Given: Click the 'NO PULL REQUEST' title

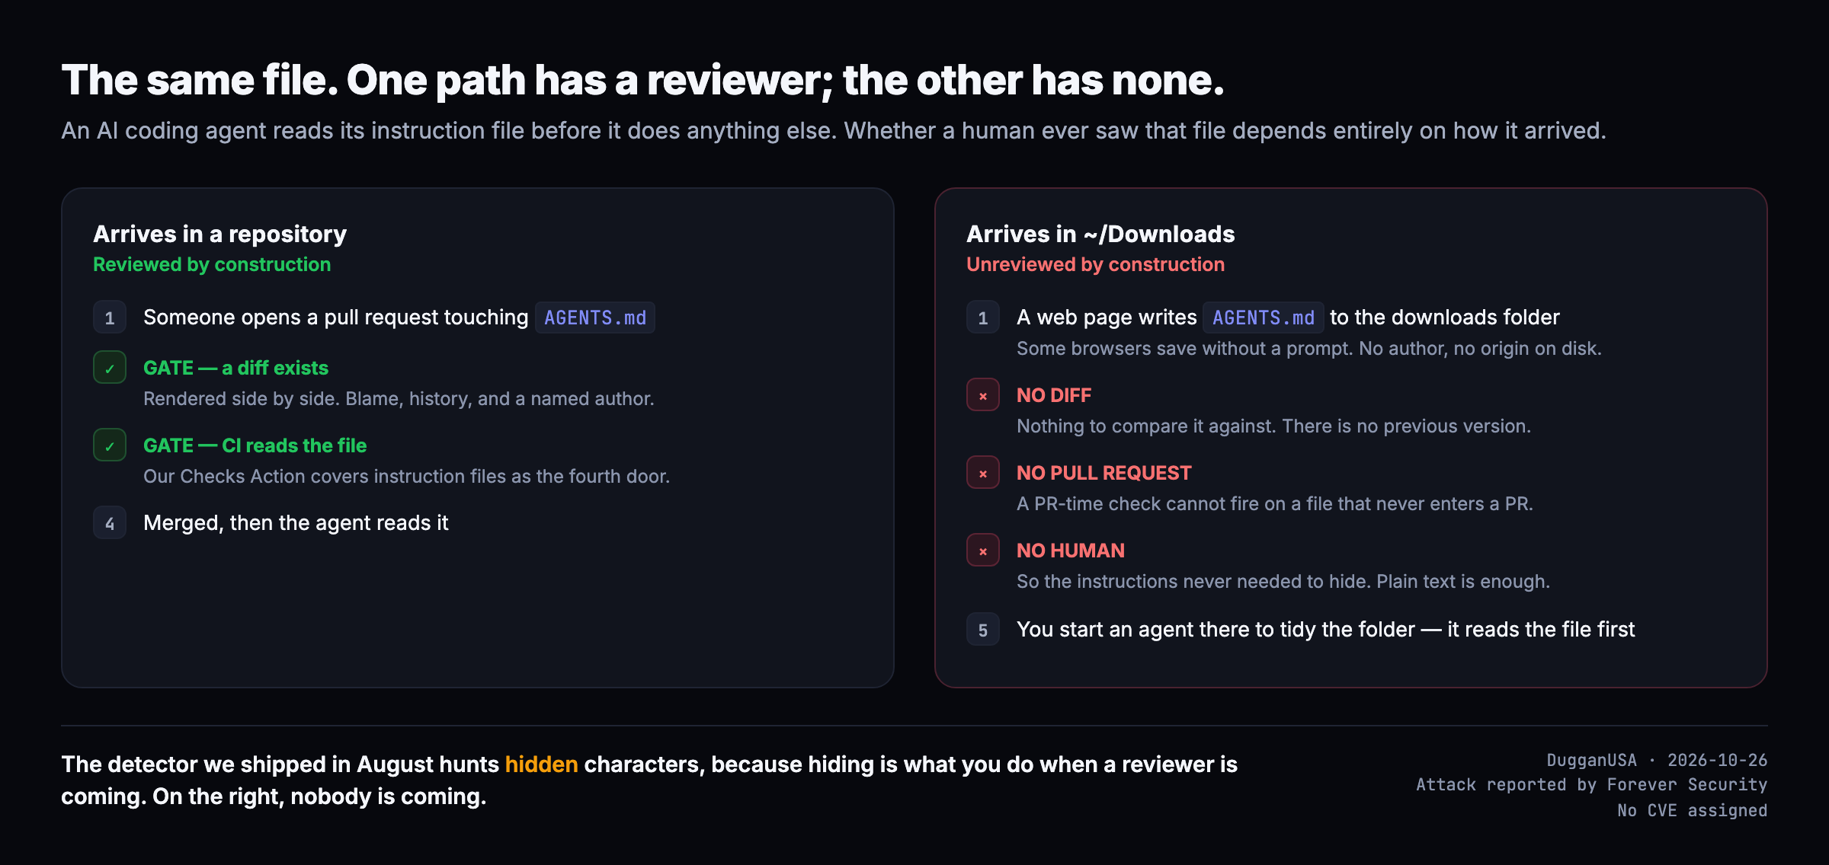Looking at the screenshot, I should click(x=1103, y=473).
